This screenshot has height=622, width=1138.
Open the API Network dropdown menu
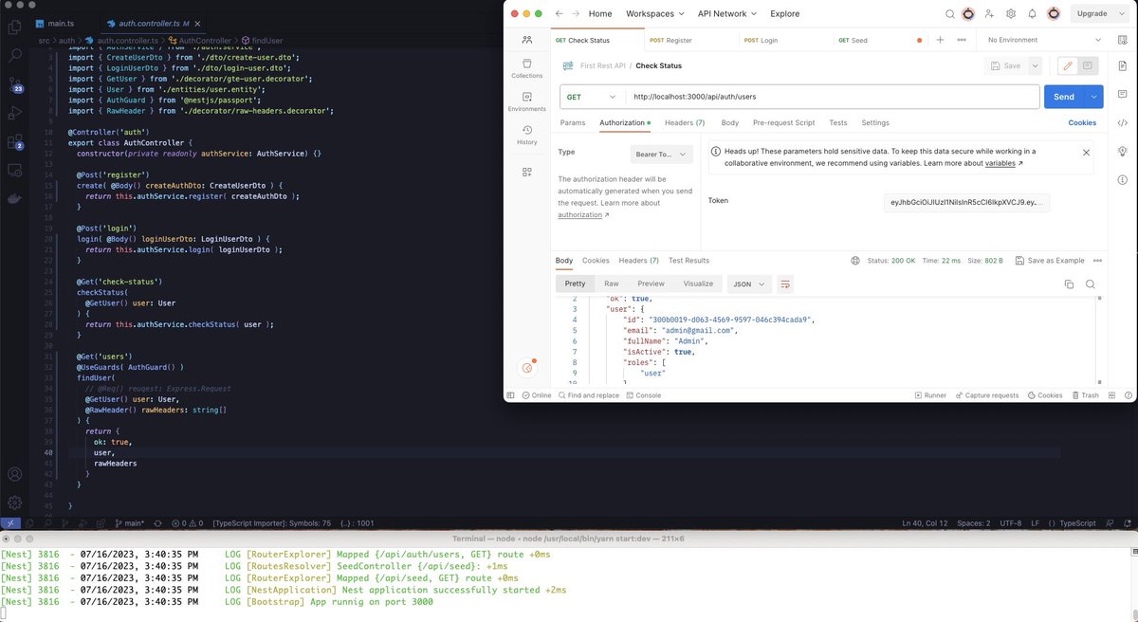[727, 14]
